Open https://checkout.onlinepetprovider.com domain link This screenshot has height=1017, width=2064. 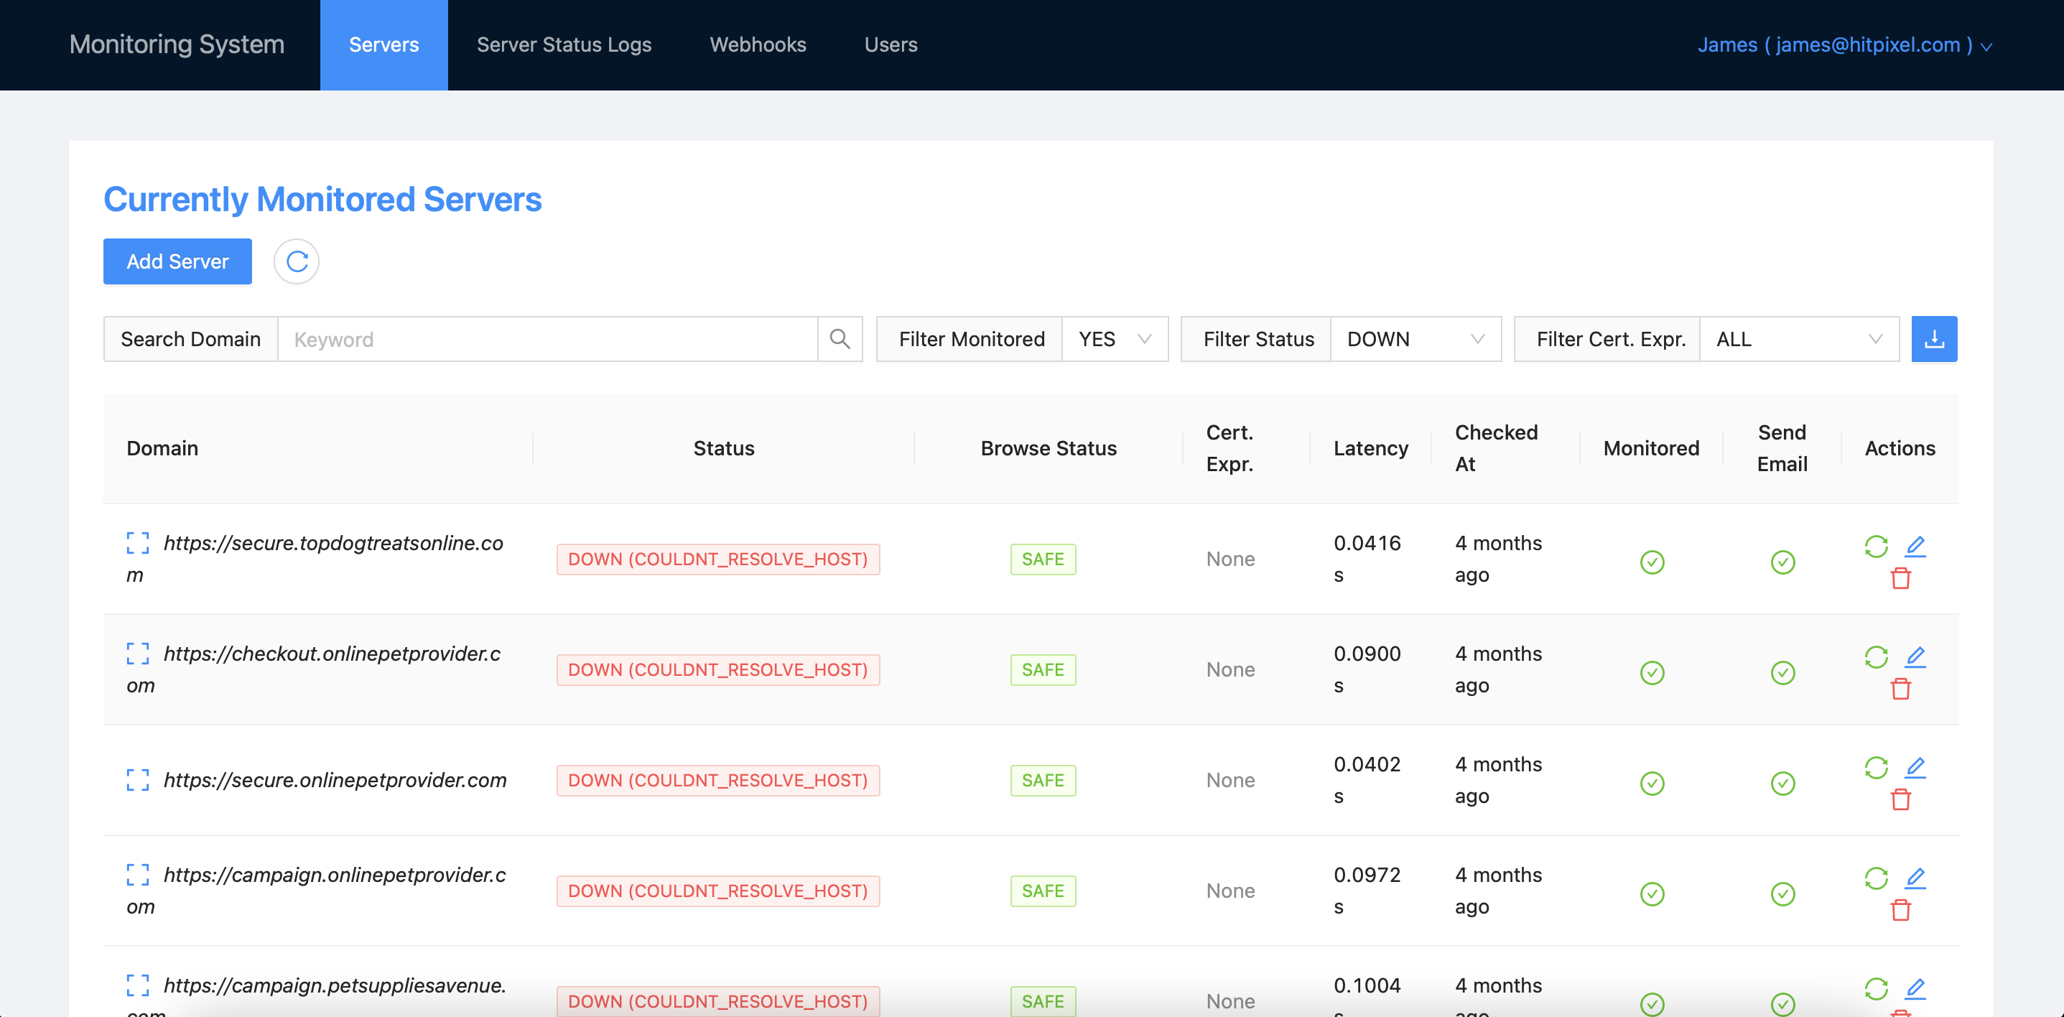click(314, 669)
